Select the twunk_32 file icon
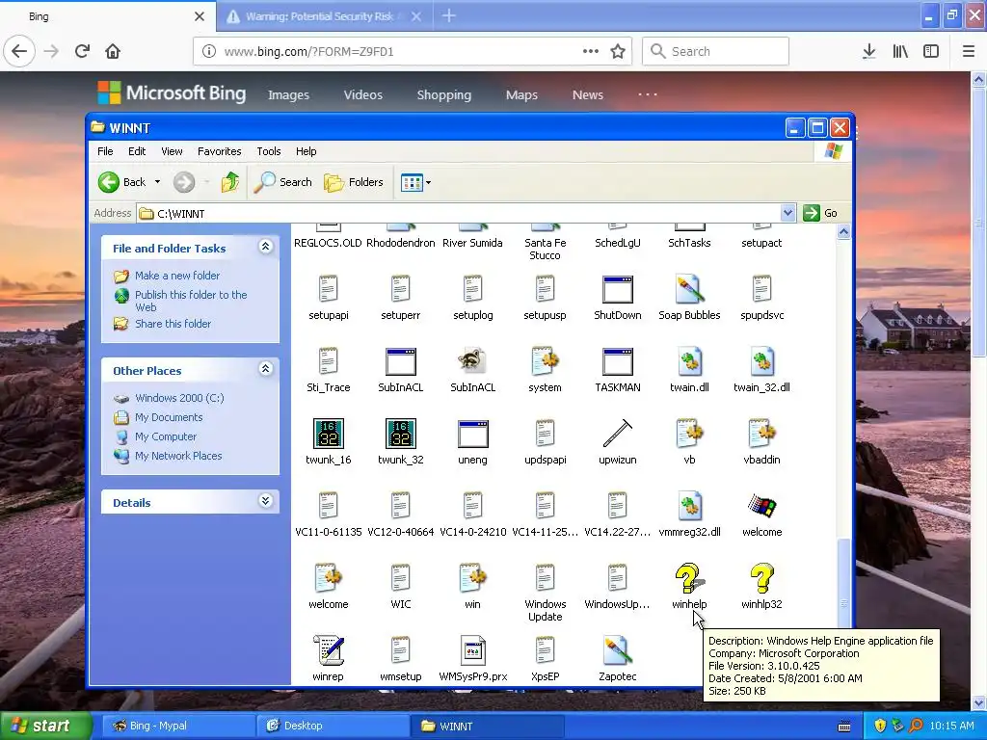 point(400,434)
